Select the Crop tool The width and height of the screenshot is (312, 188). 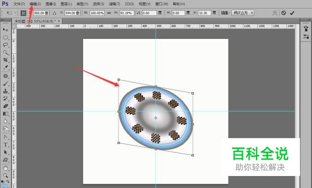coord(5,60)
